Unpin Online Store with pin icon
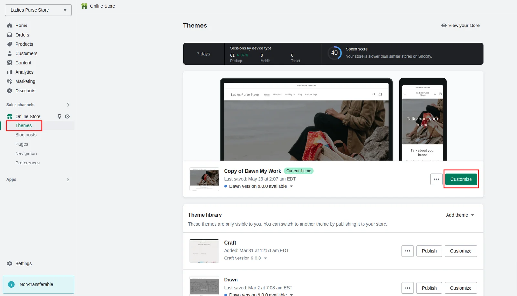This screenshot has height=296, width=517. click(x=59, y=116)
